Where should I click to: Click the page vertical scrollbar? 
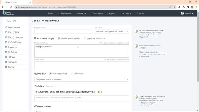click(x=198, y=47)
